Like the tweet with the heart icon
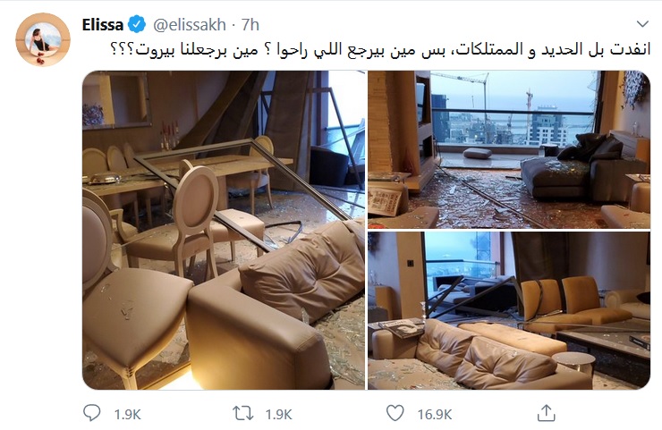The width and height of the screenshot is (662, 430). point(395,413)
